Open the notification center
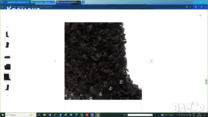 204,115
